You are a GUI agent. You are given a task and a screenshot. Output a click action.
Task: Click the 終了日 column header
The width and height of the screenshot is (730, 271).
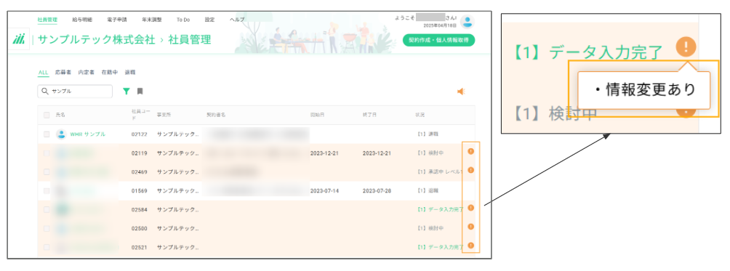click(x=369, y=115)
